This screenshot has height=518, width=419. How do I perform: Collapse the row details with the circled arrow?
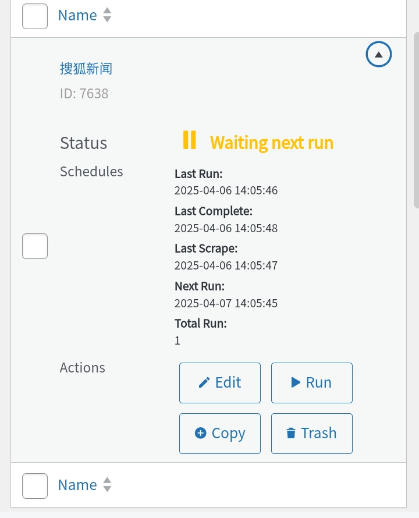click(x=379, y=54)
